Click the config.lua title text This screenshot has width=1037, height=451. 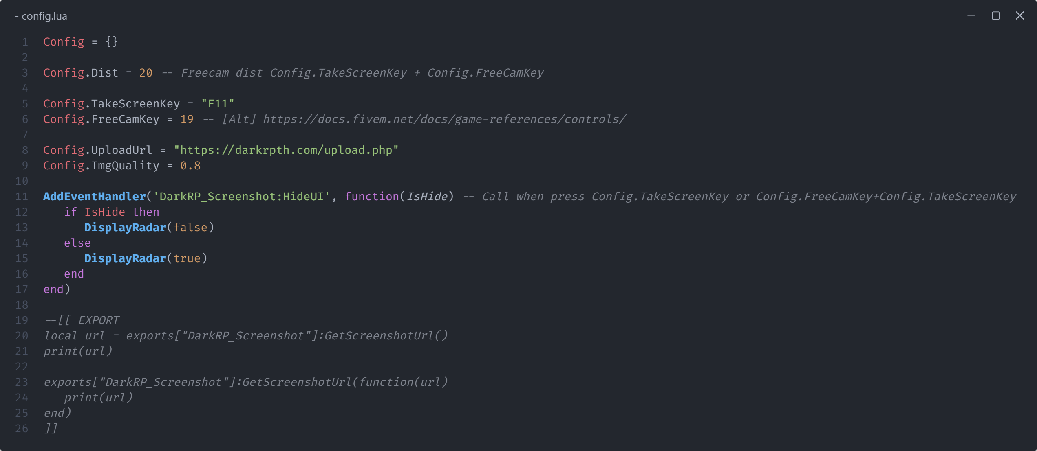44,16
